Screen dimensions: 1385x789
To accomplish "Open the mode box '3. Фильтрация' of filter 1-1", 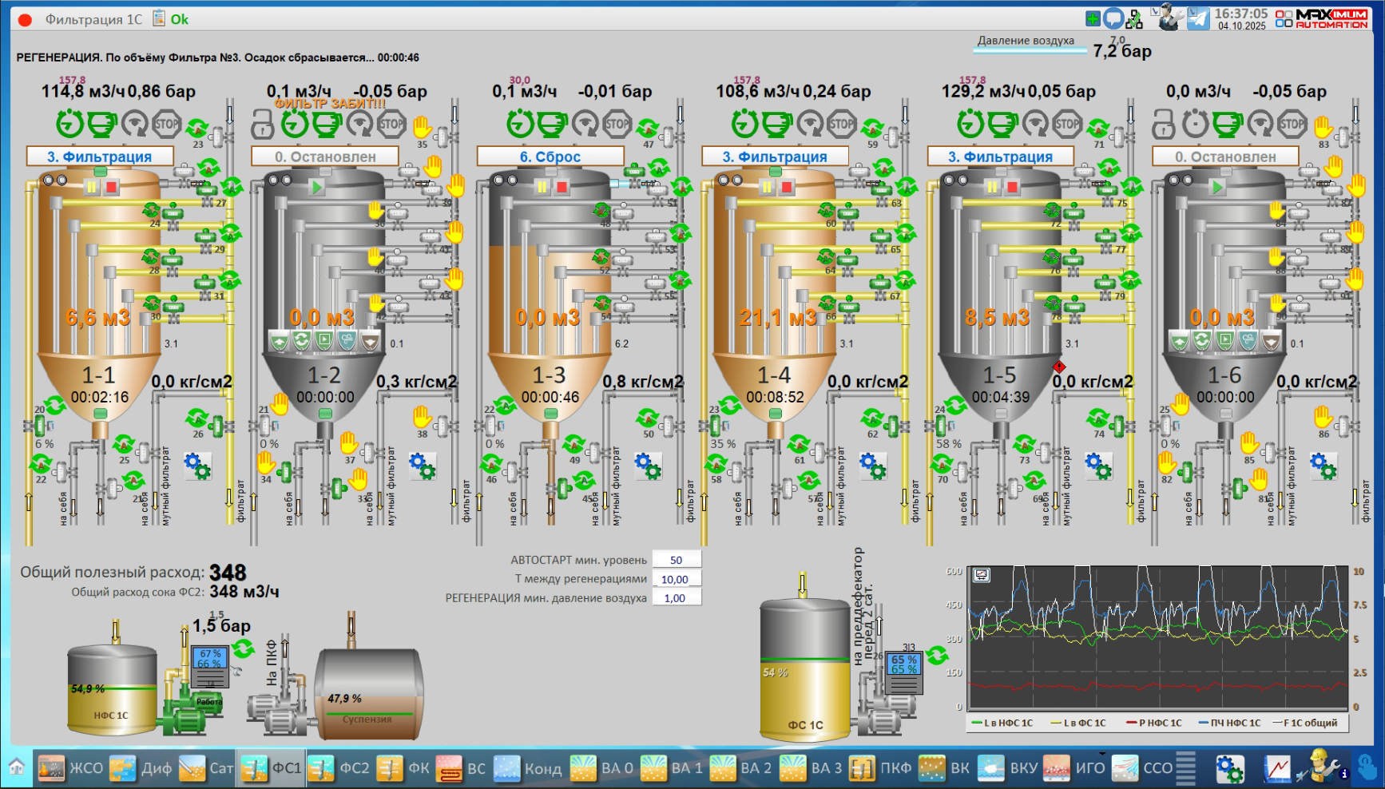I will 100,157.
